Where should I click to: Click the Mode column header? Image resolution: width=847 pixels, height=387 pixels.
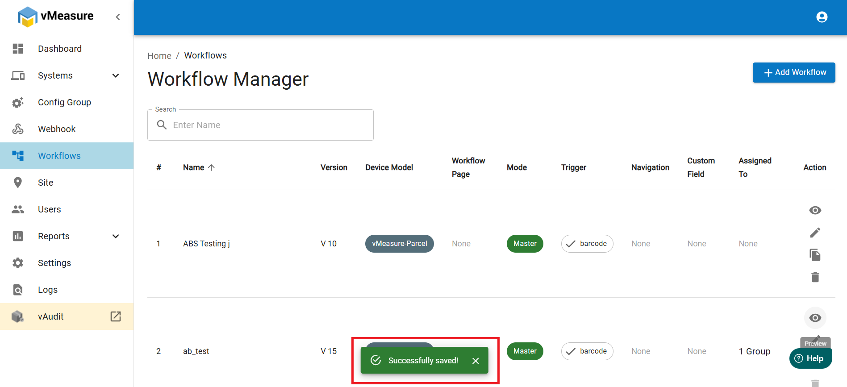517,167
